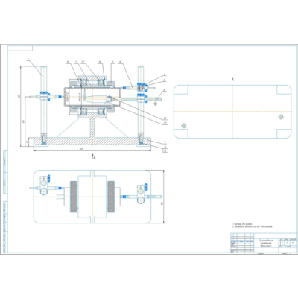The image size is (298, 298).
Task: Select the right hole circle in view A
Action: coord(281,117)
